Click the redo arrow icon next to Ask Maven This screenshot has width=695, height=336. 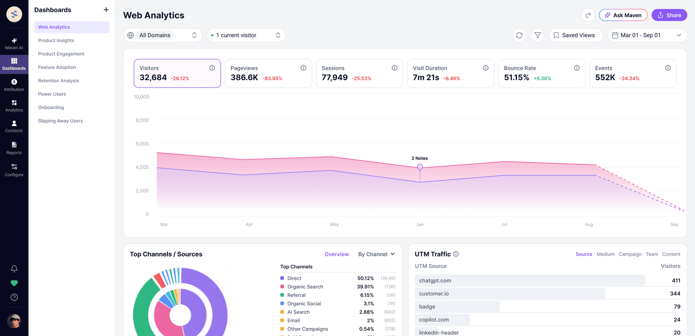pyautogui.click(x=588, y=15)
